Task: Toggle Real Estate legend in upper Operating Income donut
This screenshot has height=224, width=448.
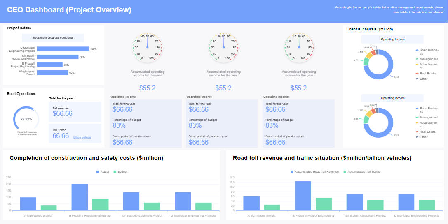Action: 425,73
